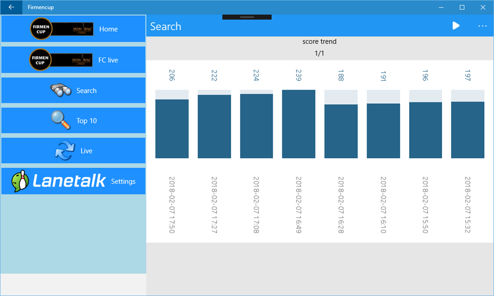Viewport: 494px width, 296px height.
Task: Click the Firmencup logo on FC live row
Action: tap(62, 60)
